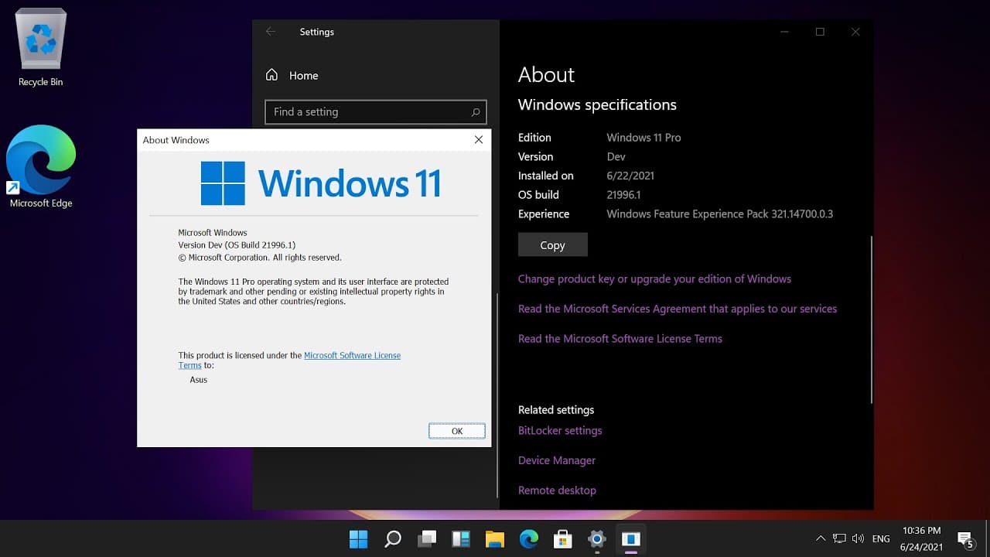Open Home in the Settings sidebar
Screen dimensions: 990x557
coord(292,76)
